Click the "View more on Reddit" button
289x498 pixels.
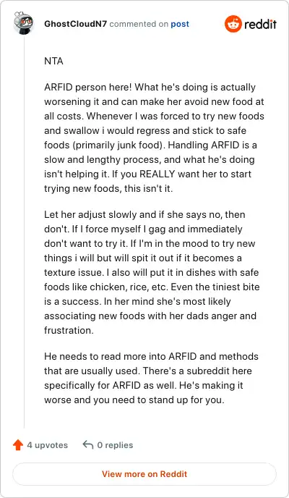144,474
